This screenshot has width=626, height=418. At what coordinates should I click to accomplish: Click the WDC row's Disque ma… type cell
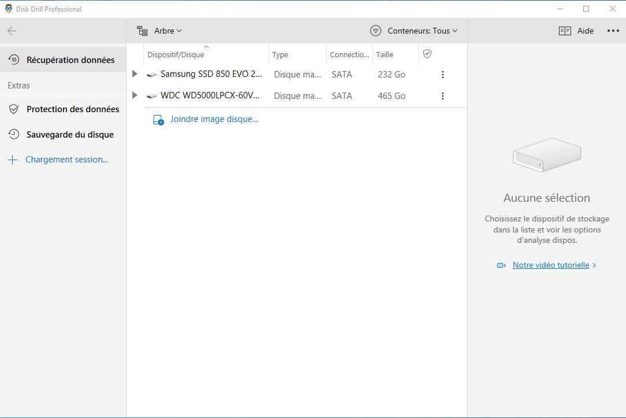(x=298, y=96)
